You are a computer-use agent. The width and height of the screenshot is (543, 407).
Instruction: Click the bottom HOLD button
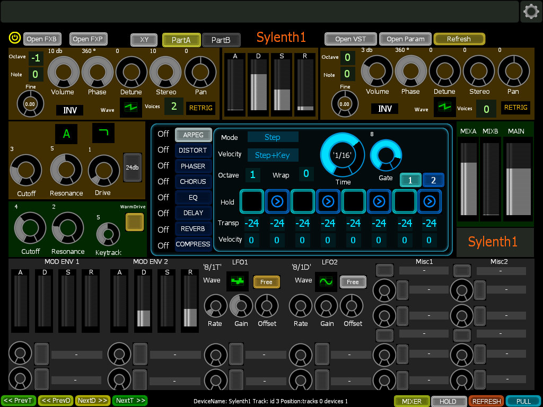click(449, 401)
